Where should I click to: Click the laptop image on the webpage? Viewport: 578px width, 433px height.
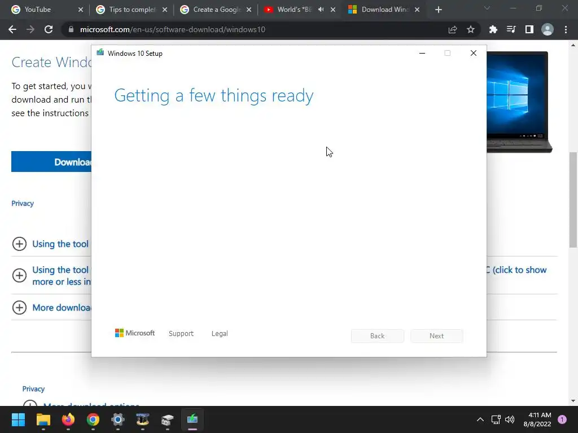pos(519,102)
